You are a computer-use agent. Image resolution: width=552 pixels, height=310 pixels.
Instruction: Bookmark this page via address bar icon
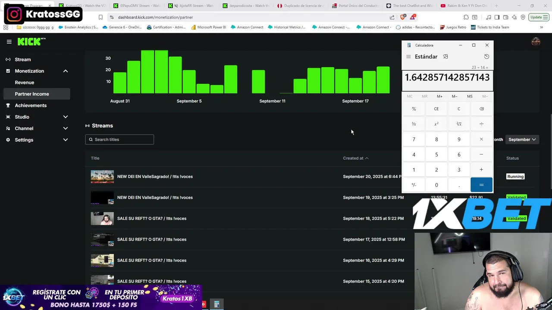click(x=100, y=17)
